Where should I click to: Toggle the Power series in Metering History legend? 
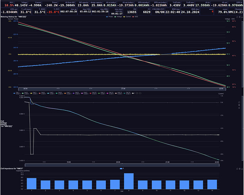pyautogui.click(x=109, y=17)
